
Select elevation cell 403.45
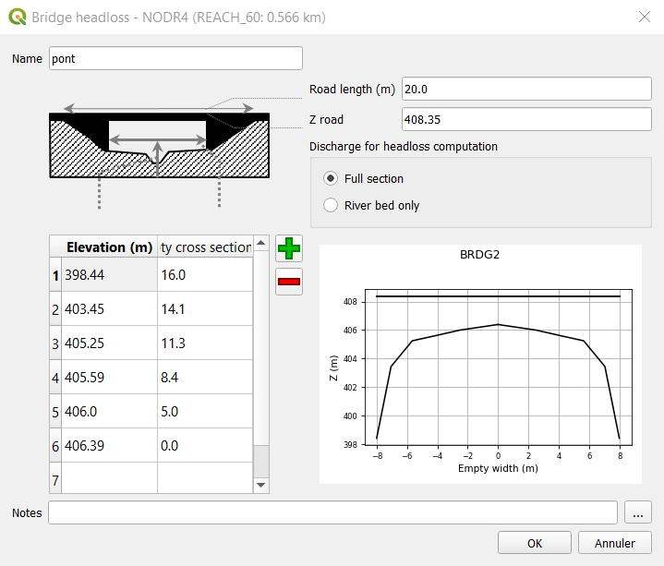[109, 309]
